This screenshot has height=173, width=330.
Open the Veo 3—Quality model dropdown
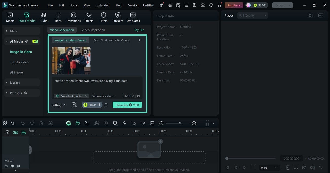[x=71, y=96]
